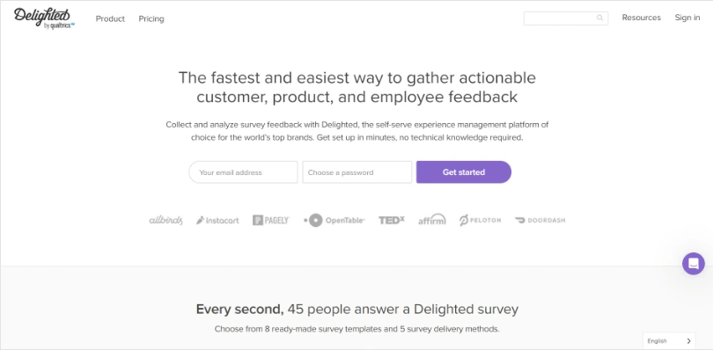Open the Product menu
The width and height of the screenshot is (713, 350).
tap(110, 18)
